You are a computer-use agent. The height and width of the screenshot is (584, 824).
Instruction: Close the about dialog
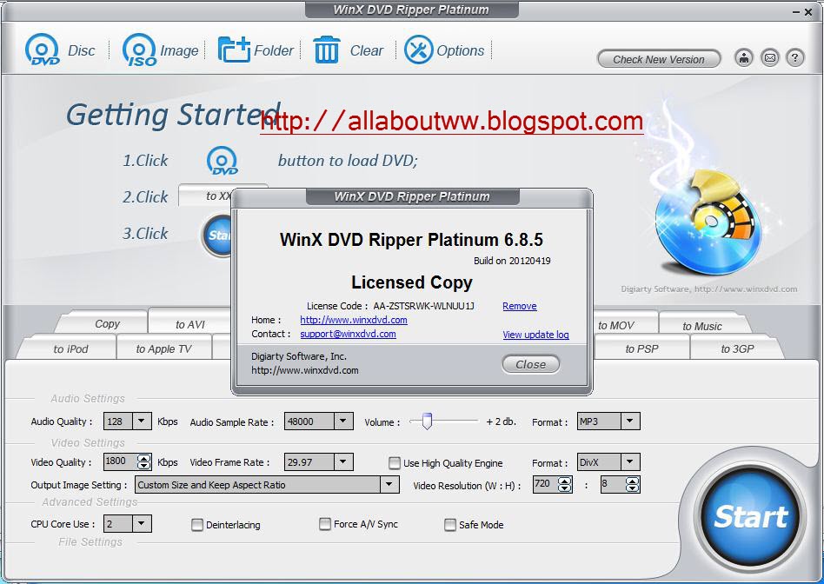point(530,364)
